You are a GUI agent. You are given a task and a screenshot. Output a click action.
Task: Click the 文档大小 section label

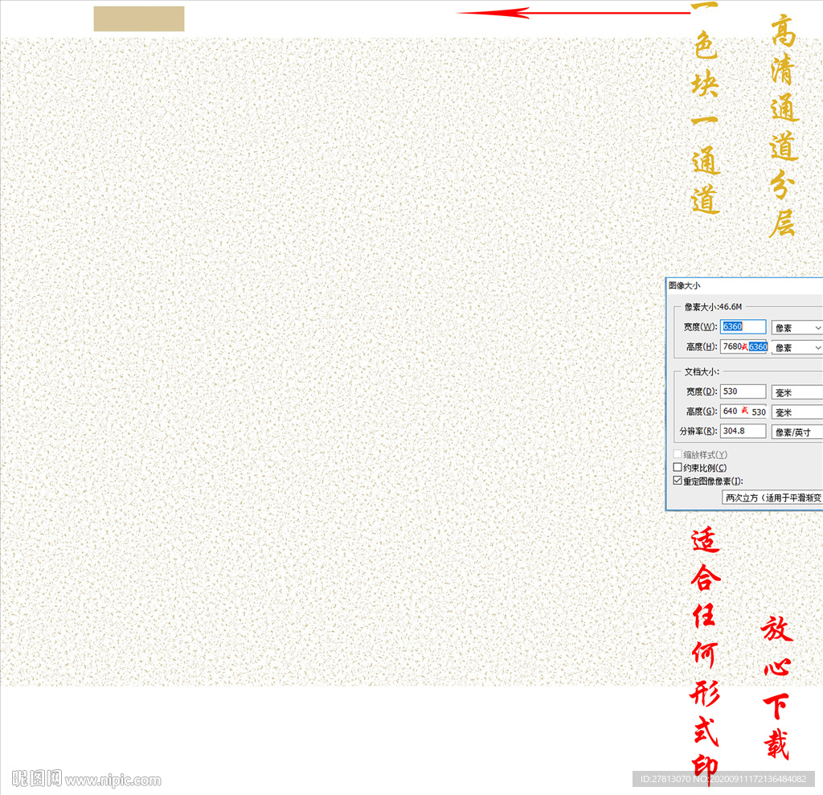pyautogui.click(x=702, y=371)
